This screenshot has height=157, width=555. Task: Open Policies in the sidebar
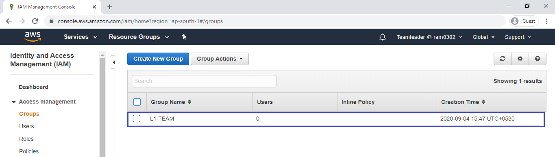pos(29,151)
